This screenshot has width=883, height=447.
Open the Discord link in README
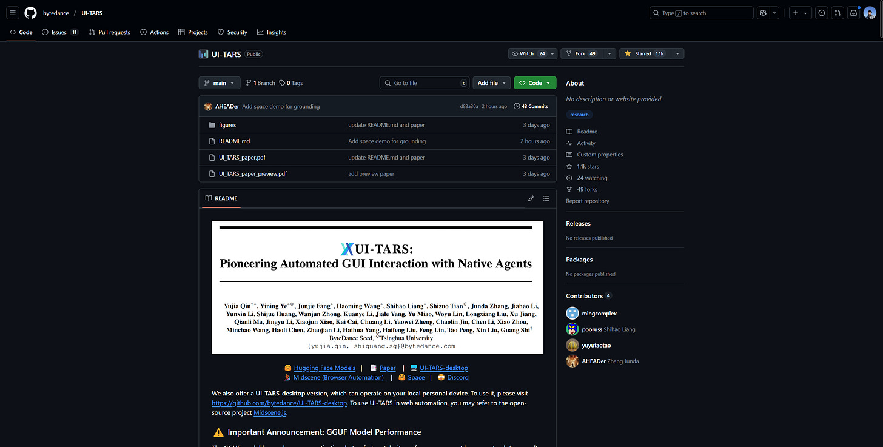[458, 377]
